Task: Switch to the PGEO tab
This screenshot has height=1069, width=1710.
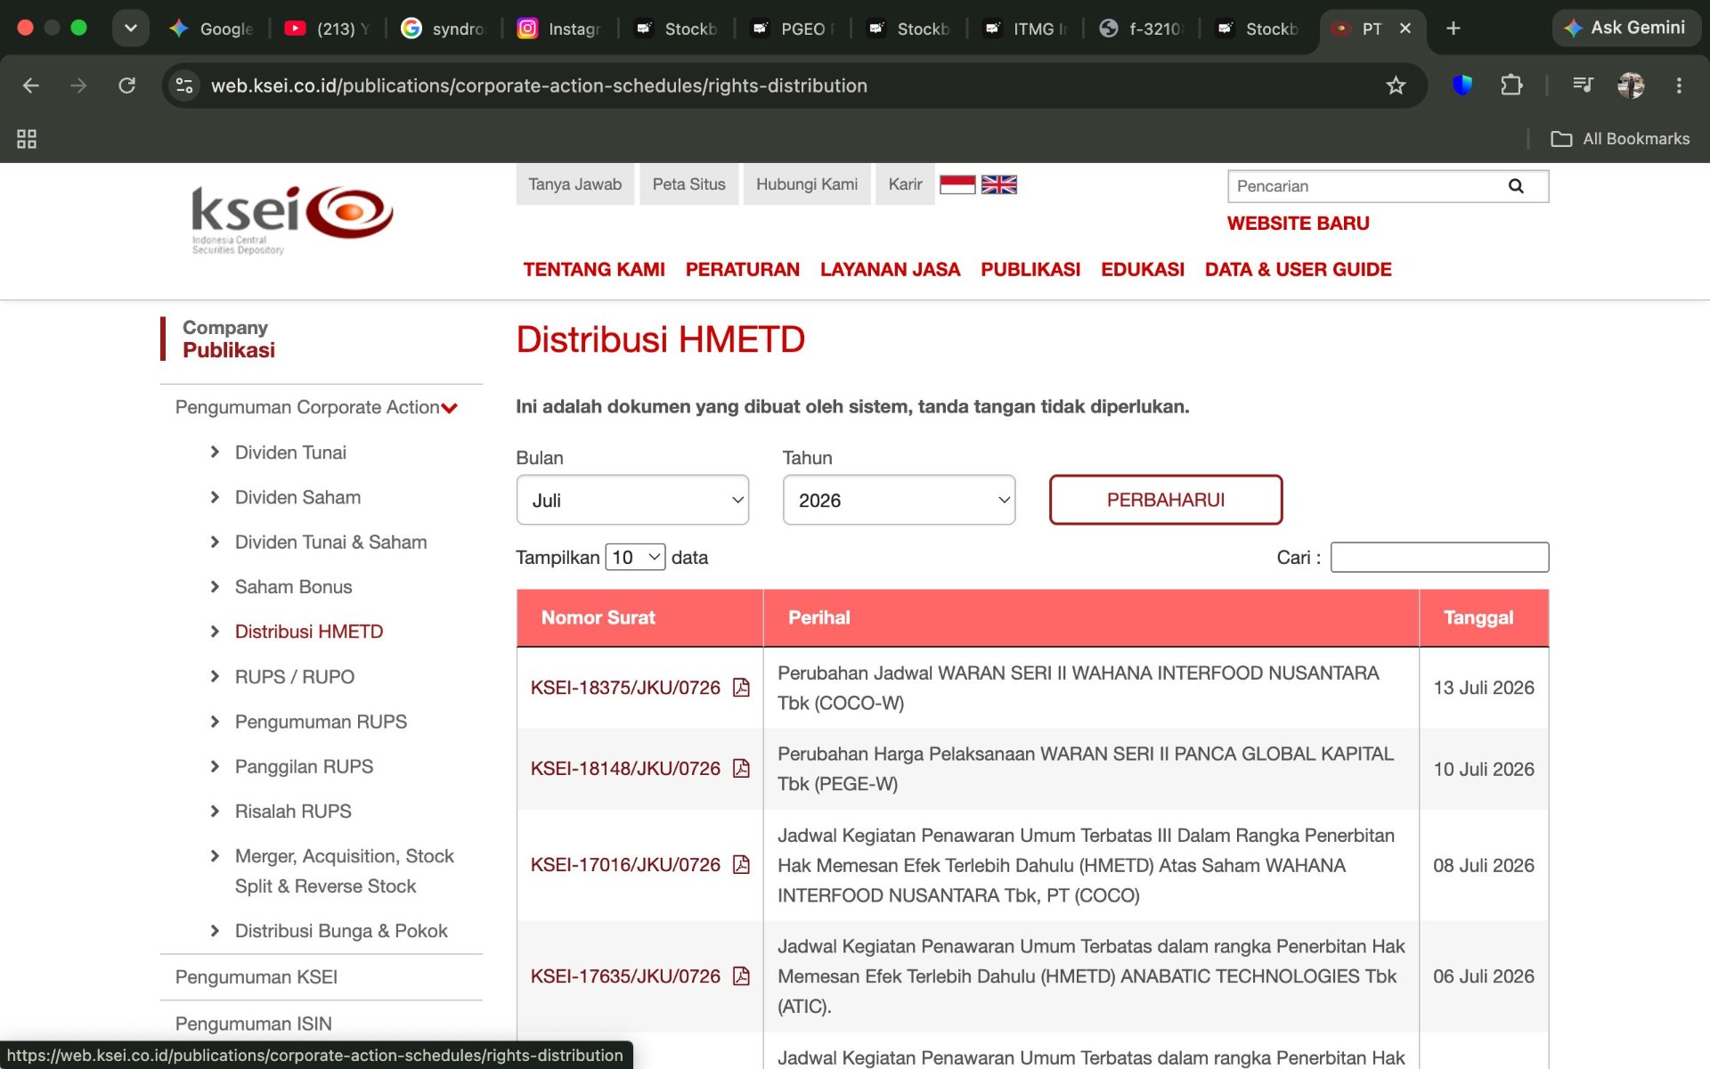Action: (x=792, y=29)
